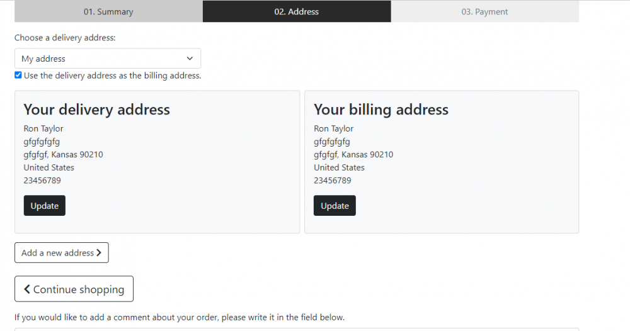Open the My address delivery dropdown
The image size is (630, 331).
tap(107, 59)
